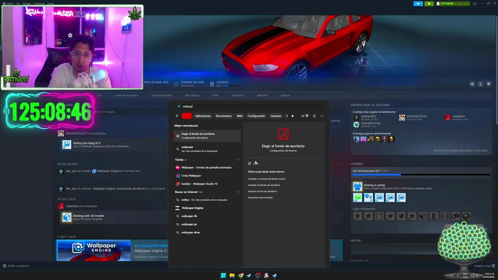Filter search results by Aplicaciones
The image size is (498, 280).
pos(203,116)
